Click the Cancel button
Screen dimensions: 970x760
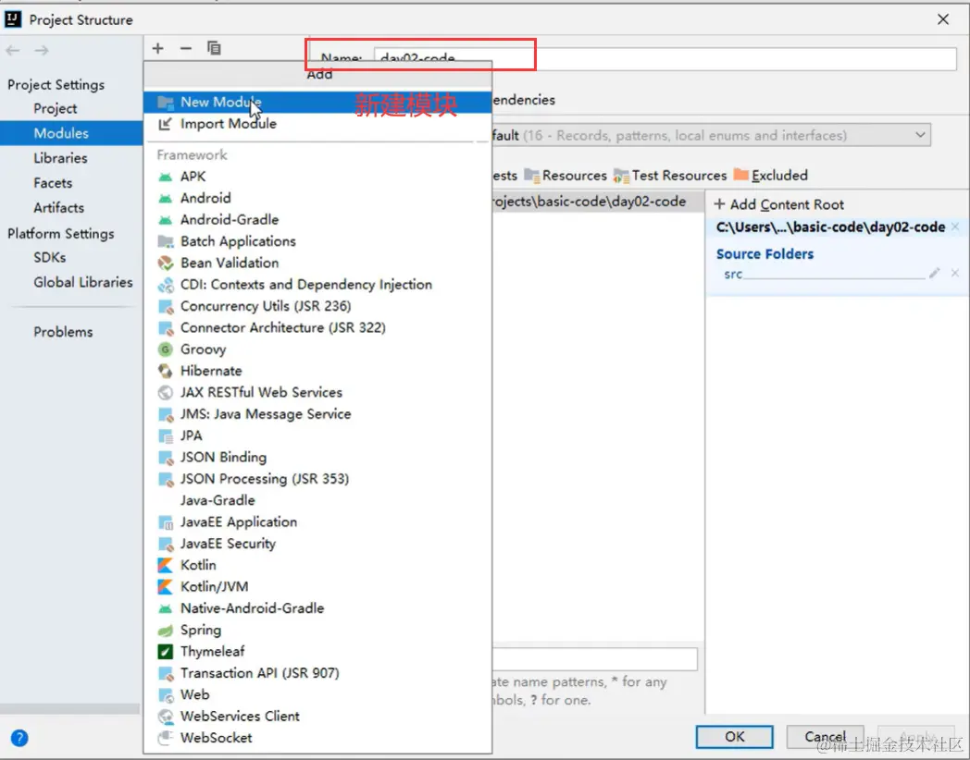(826, 737)
